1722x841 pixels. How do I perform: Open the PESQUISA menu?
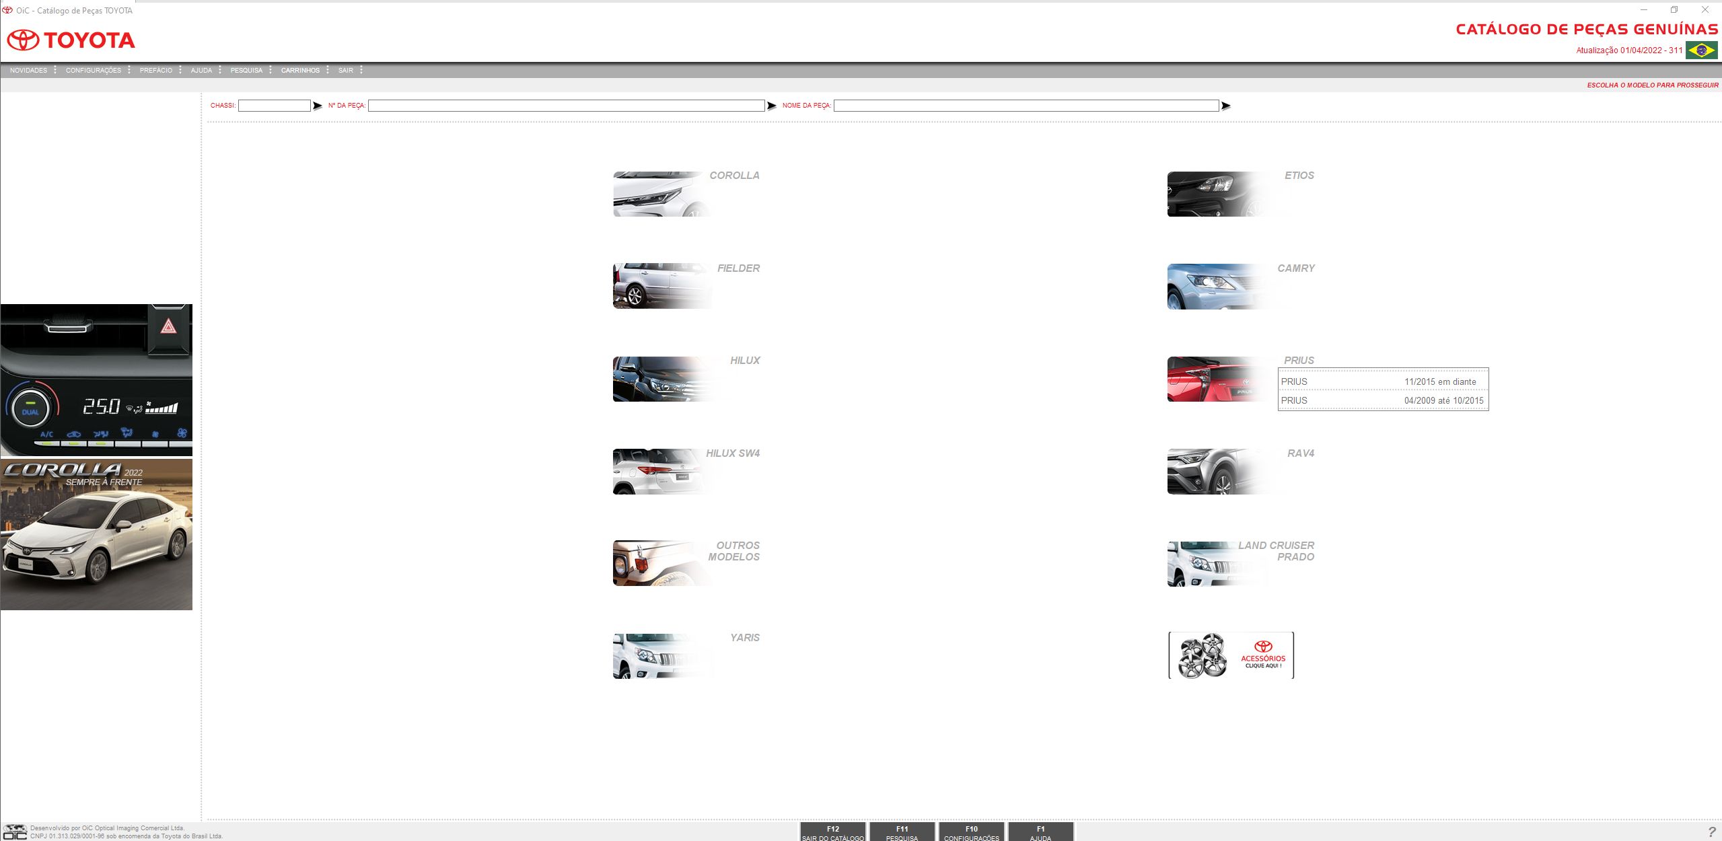pos(246,71)
